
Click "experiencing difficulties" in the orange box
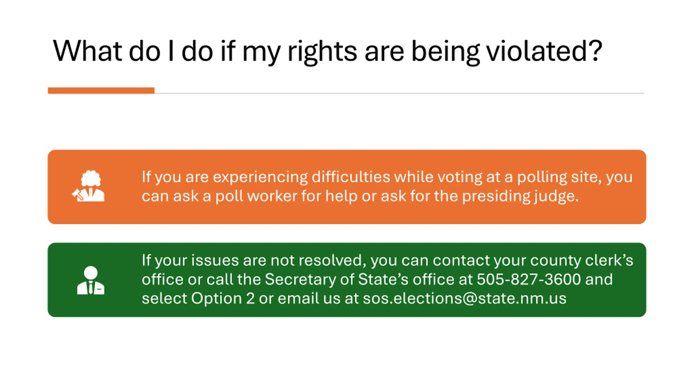tap(301, 177)
